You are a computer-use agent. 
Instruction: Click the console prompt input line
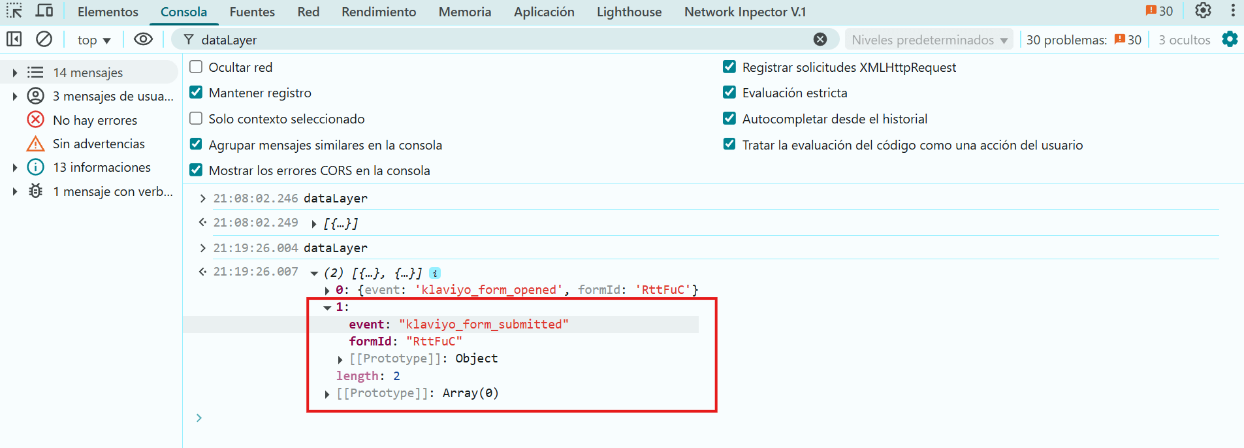coord(712,418)
